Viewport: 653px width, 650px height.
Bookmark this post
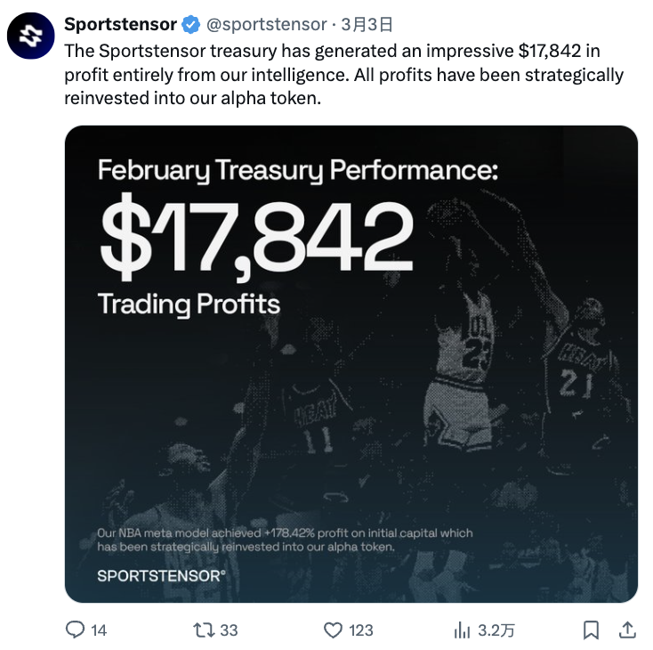pos(591,630)
